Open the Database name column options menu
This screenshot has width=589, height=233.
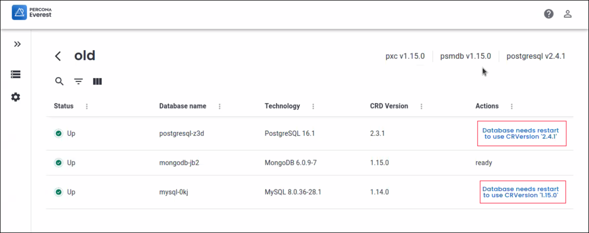219,106
